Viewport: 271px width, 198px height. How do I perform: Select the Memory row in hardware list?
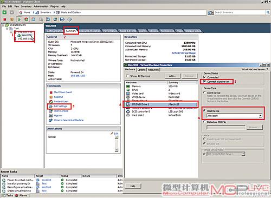tap(162, 86)
